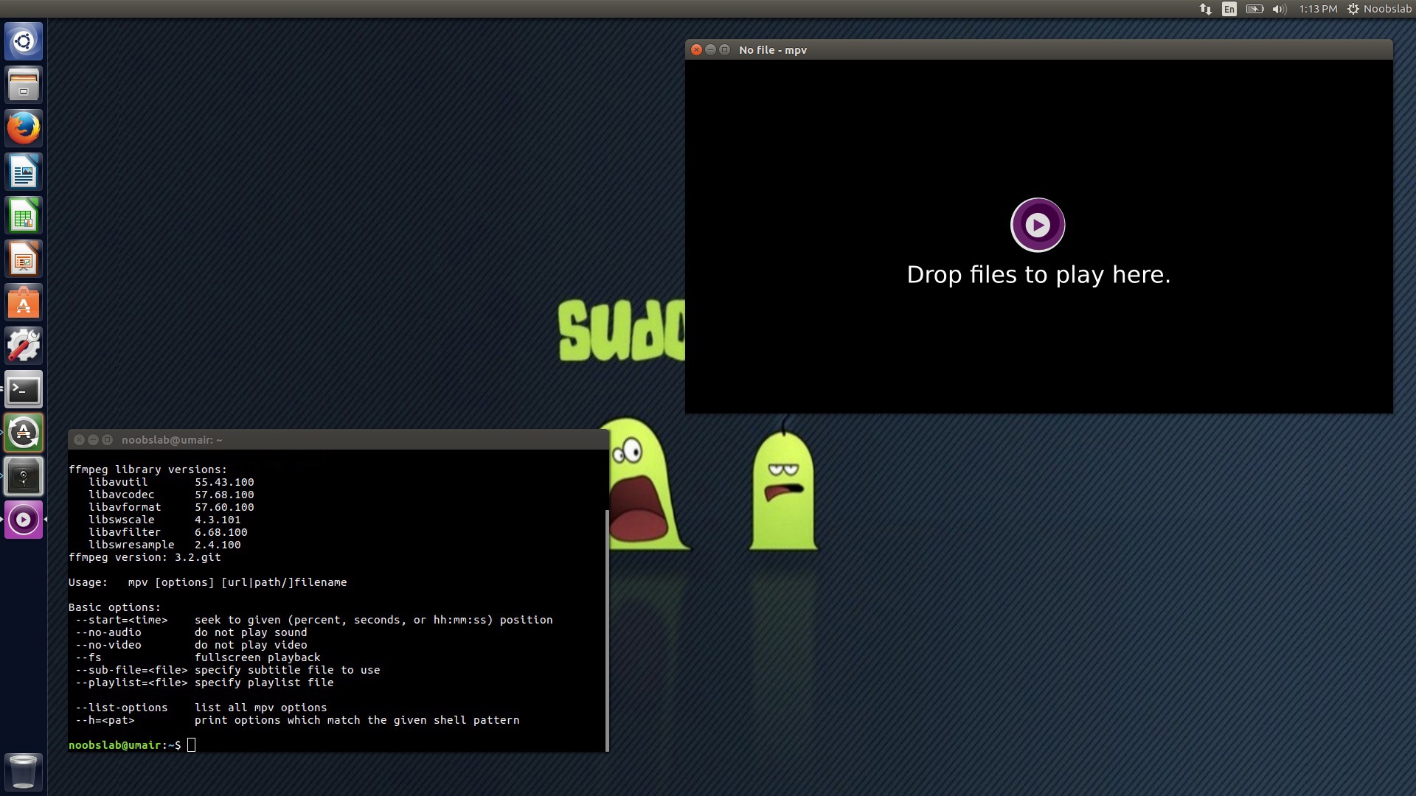Open LibreOffice Impress from launcher

(24, 259)
